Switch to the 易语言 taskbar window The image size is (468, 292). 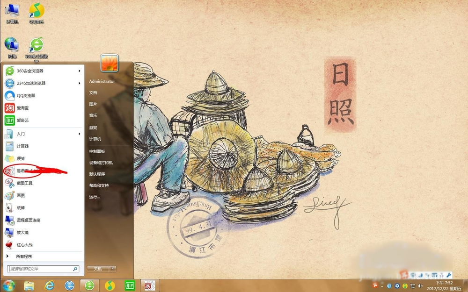pyautogui.click(x=150, y=286)
